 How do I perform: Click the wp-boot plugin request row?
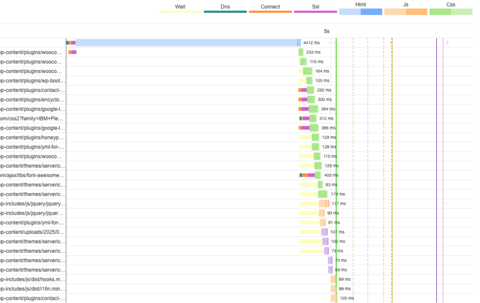[32, 81]
